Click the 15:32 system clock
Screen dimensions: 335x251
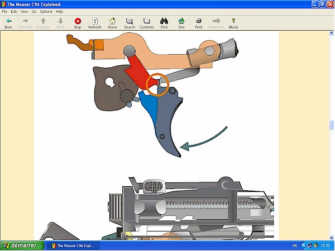325,246
